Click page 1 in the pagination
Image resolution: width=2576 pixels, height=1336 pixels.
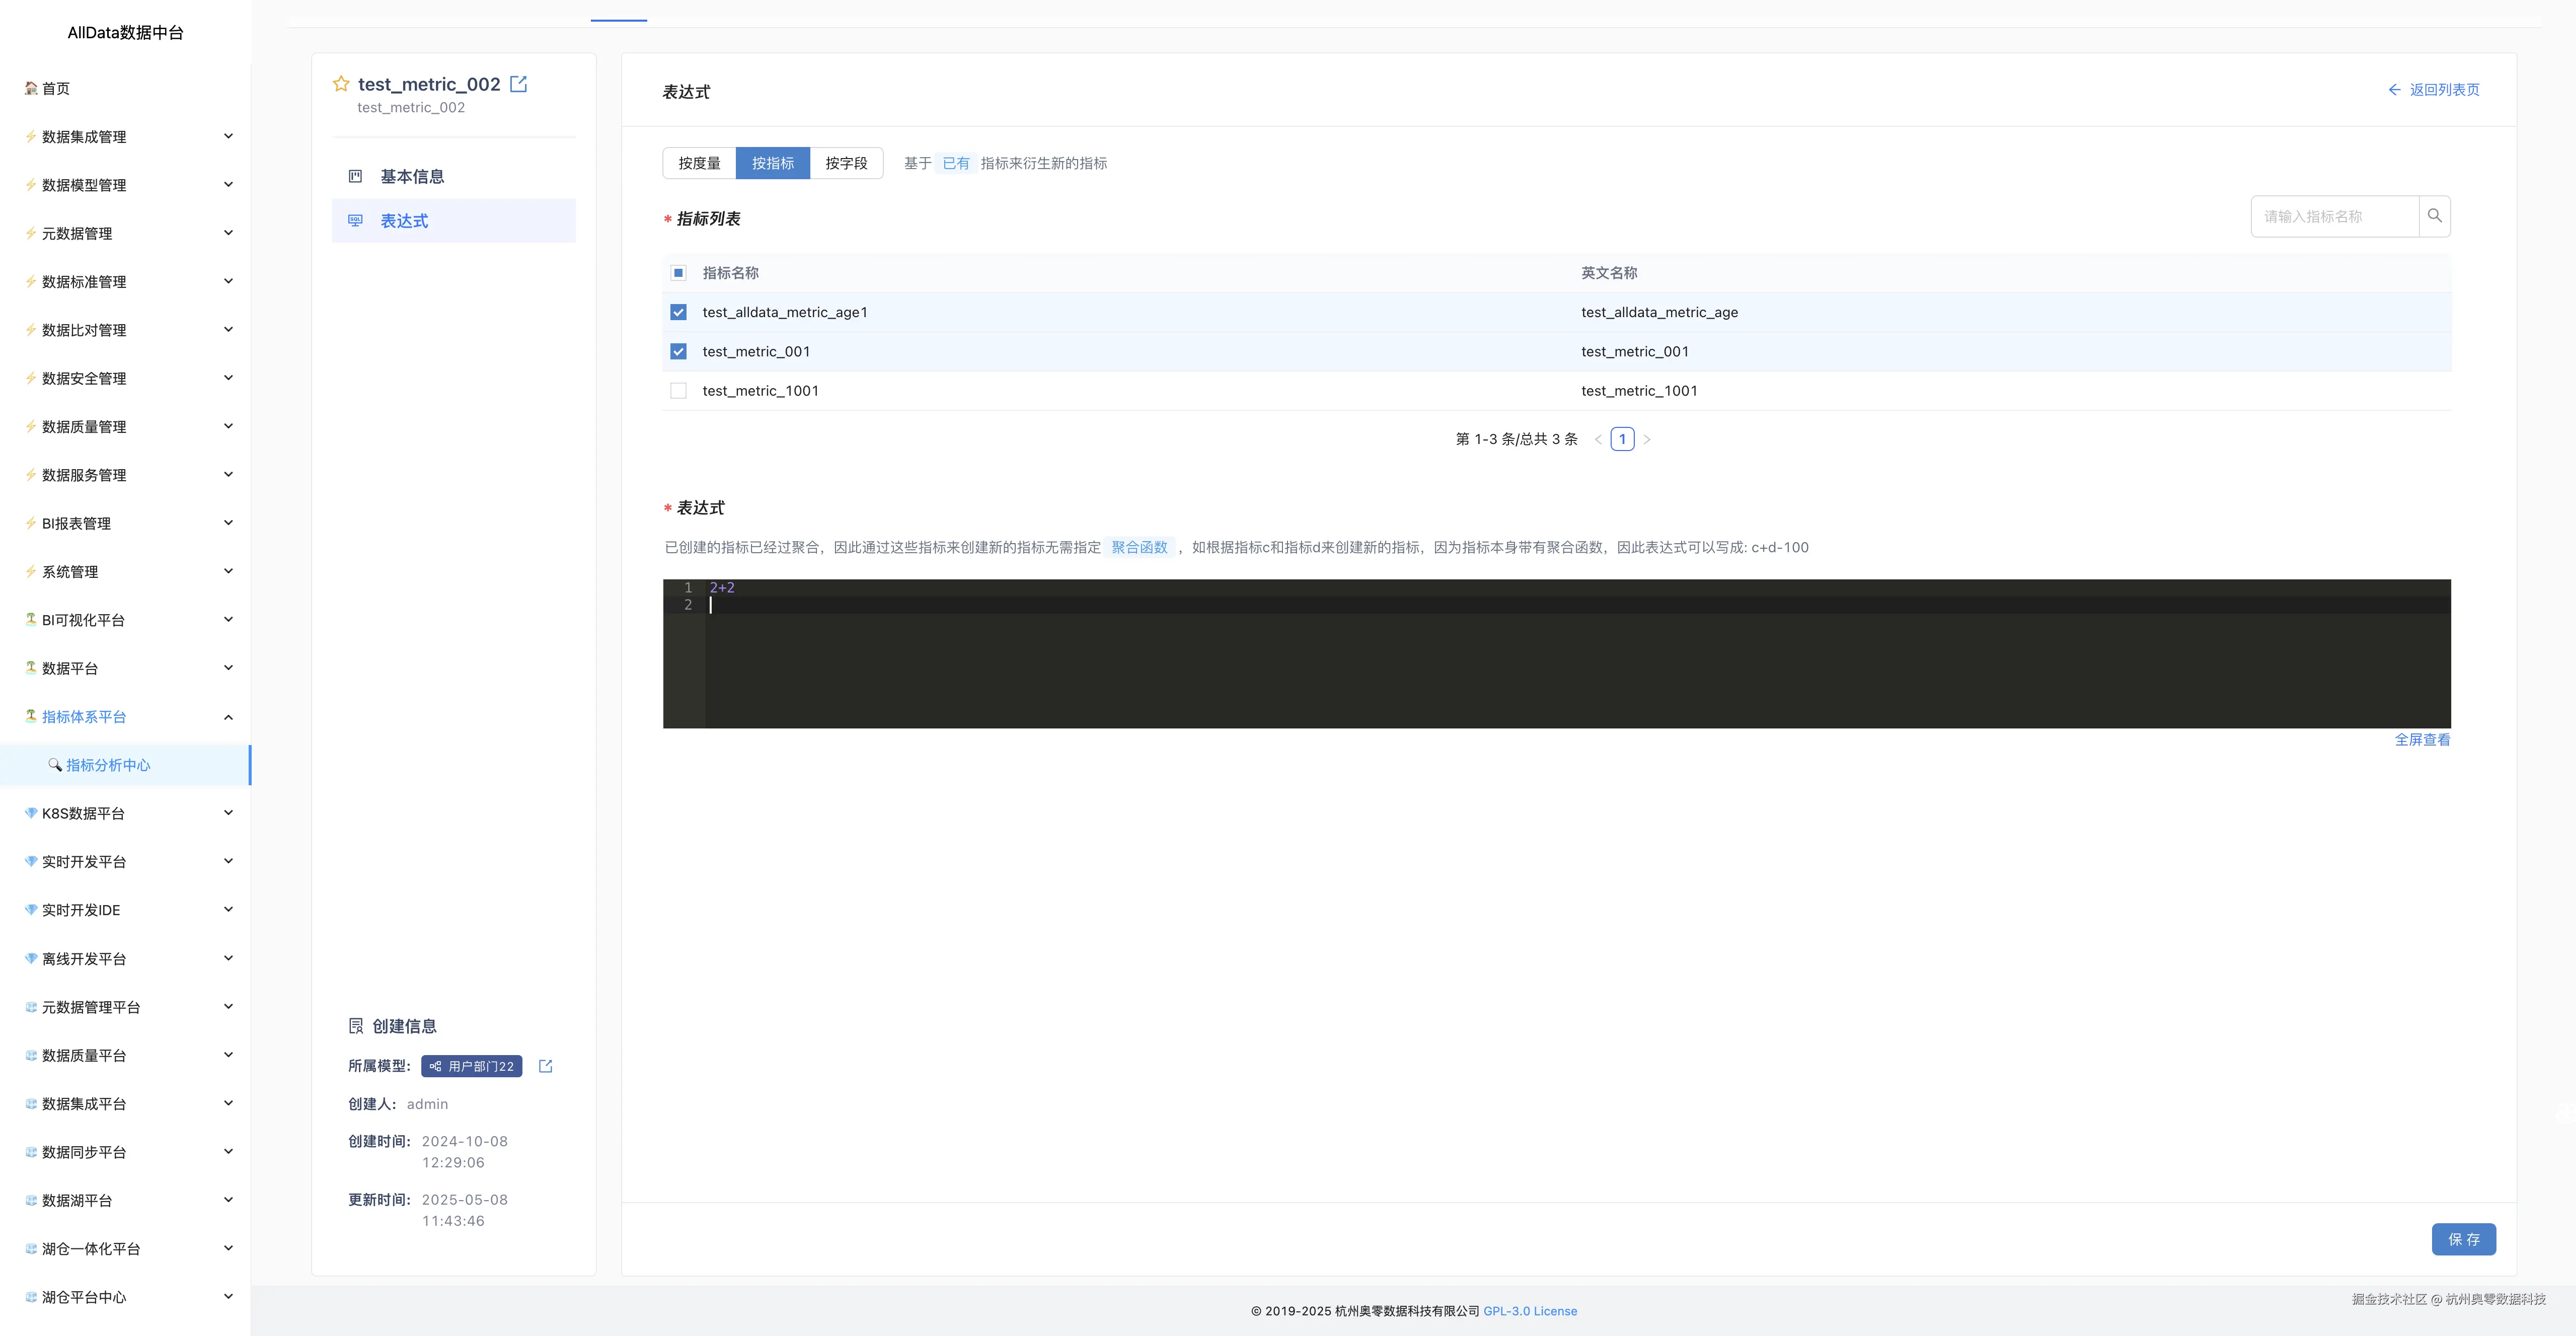point(1622,439)
